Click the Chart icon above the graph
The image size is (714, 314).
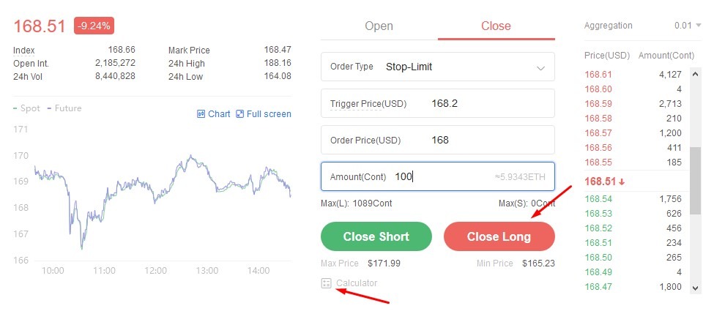click(201, 113)
